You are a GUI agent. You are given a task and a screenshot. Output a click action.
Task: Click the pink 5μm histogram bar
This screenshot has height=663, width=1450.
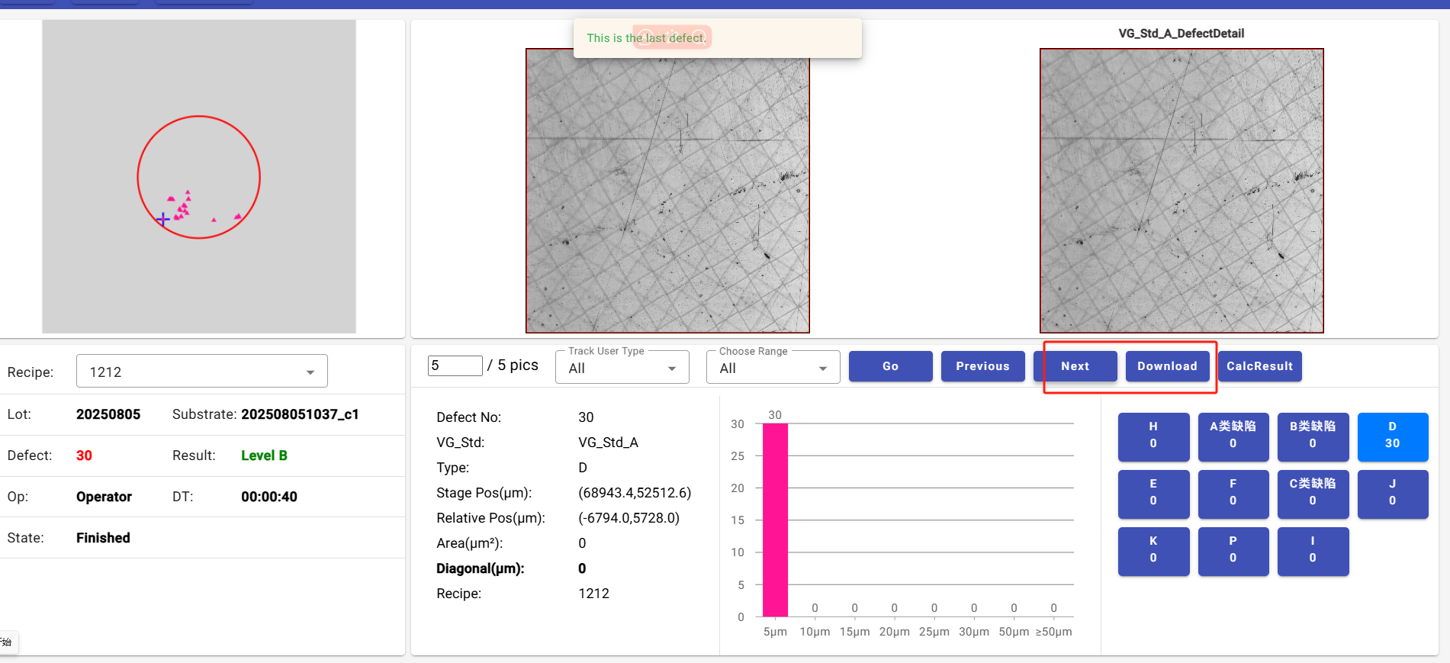click(x=775, y=519)
